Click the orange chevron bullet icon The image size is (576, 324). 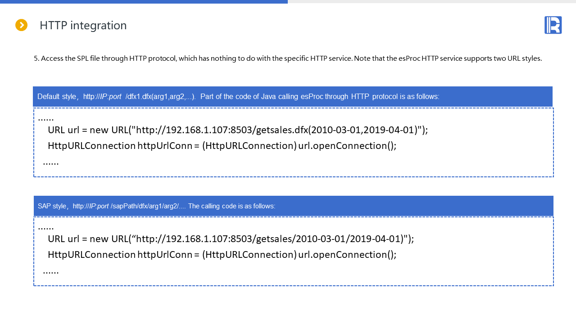21,25
